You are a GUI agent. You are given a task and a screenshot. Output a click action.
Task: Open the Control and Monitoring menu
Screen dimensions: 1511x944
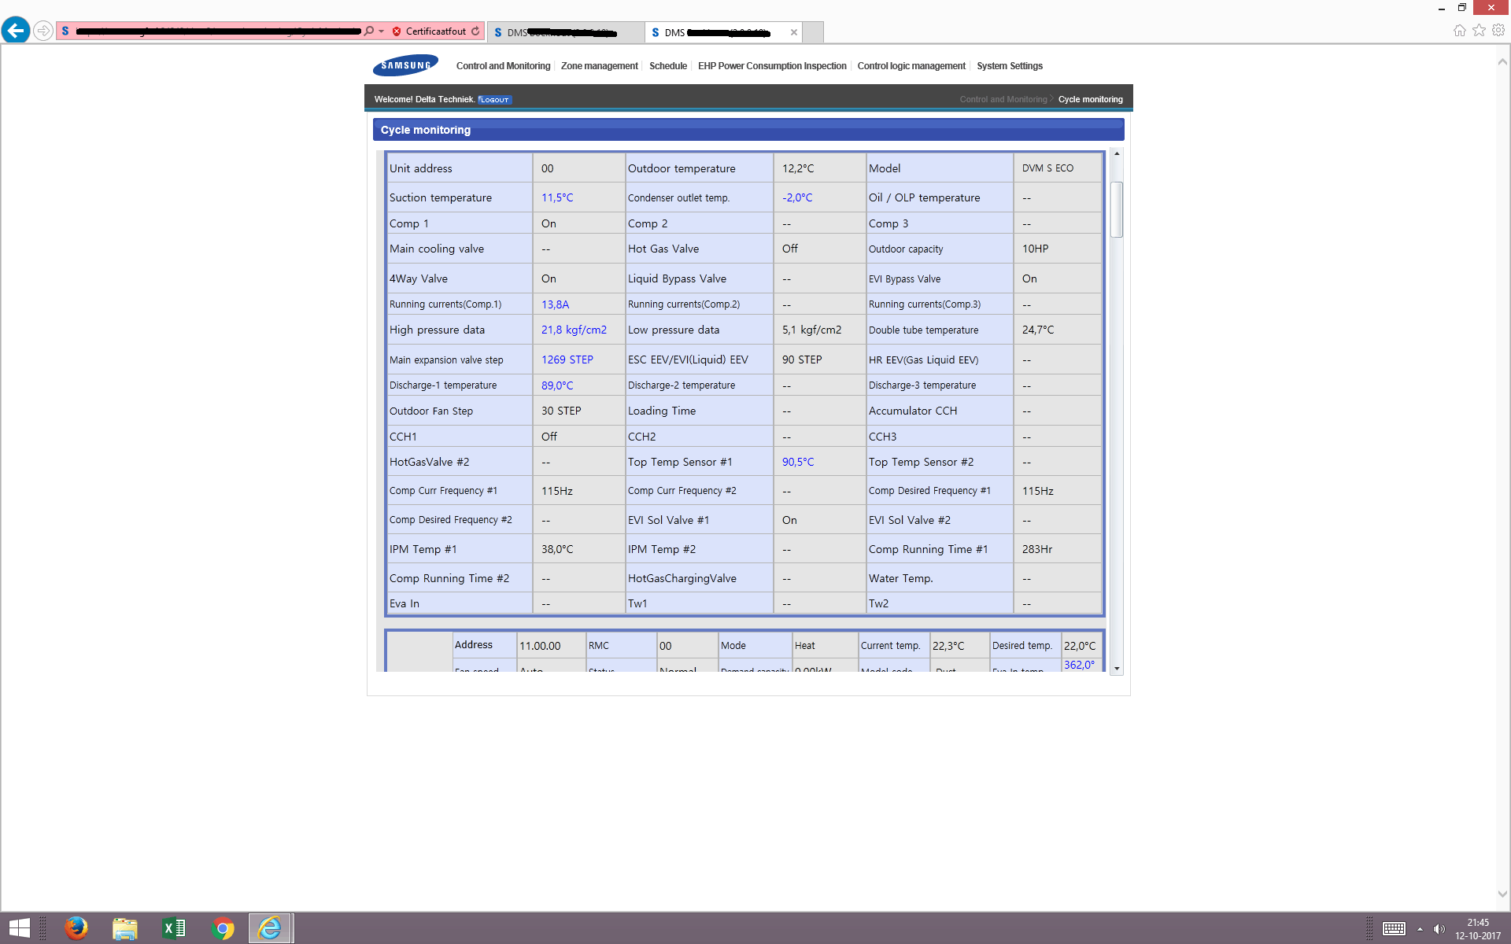[503, 66]
